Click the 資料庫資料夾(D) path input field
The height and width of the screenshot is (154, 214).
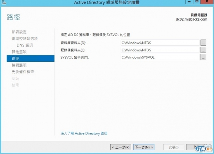point(160,43)
